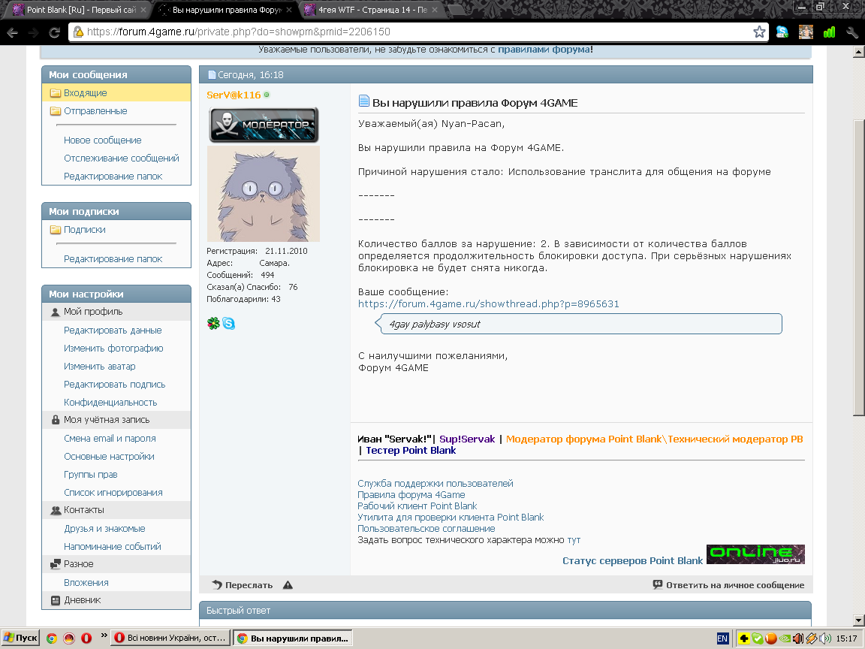Click the bookmark star in address bar
The image size is (865, 649).
759,32
